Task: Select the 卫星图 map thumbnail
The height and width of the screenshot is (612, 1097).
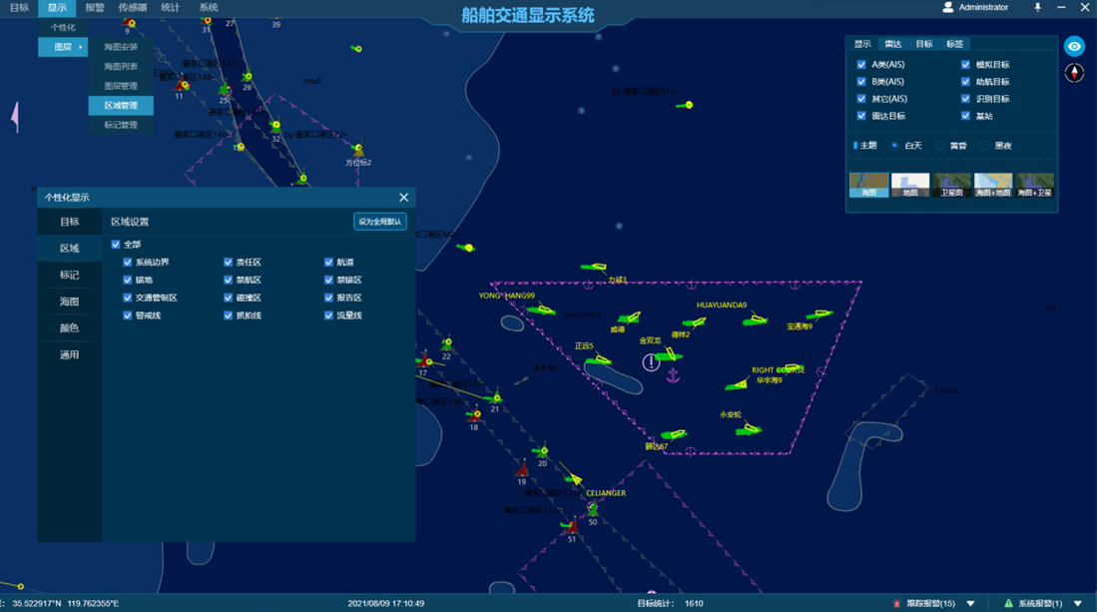Action: click(x=952, y=186)
